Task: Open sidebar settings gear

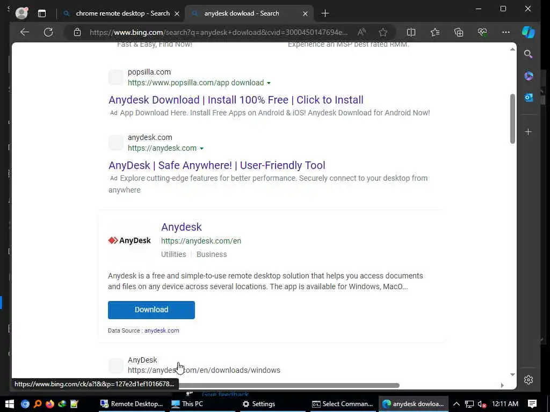Action: [529, 380]
